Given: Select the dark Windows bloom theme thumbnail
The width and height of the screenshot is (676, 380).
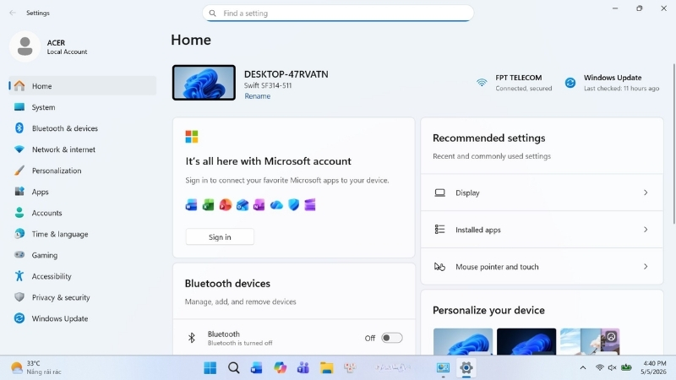Looking at the screenshot, I should click(526, 342).
